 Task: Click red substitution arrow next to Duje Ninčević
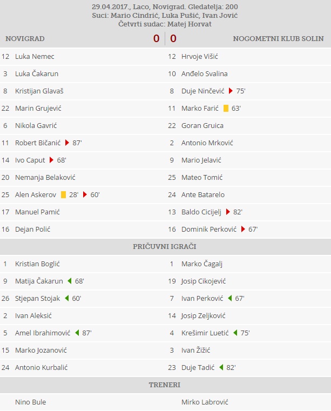coord(231,91)
